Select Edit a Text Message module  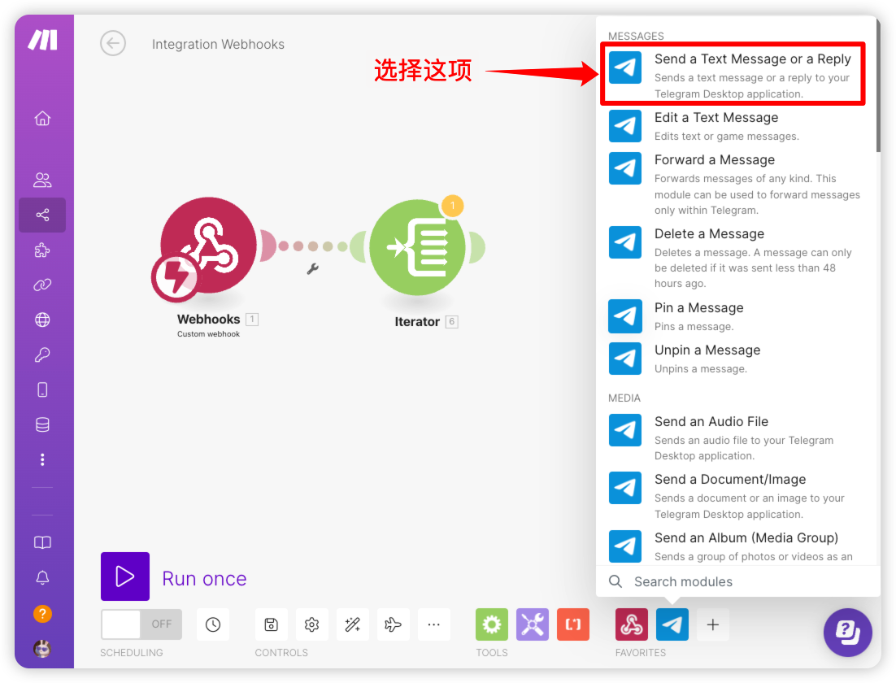tap(733, 126)
